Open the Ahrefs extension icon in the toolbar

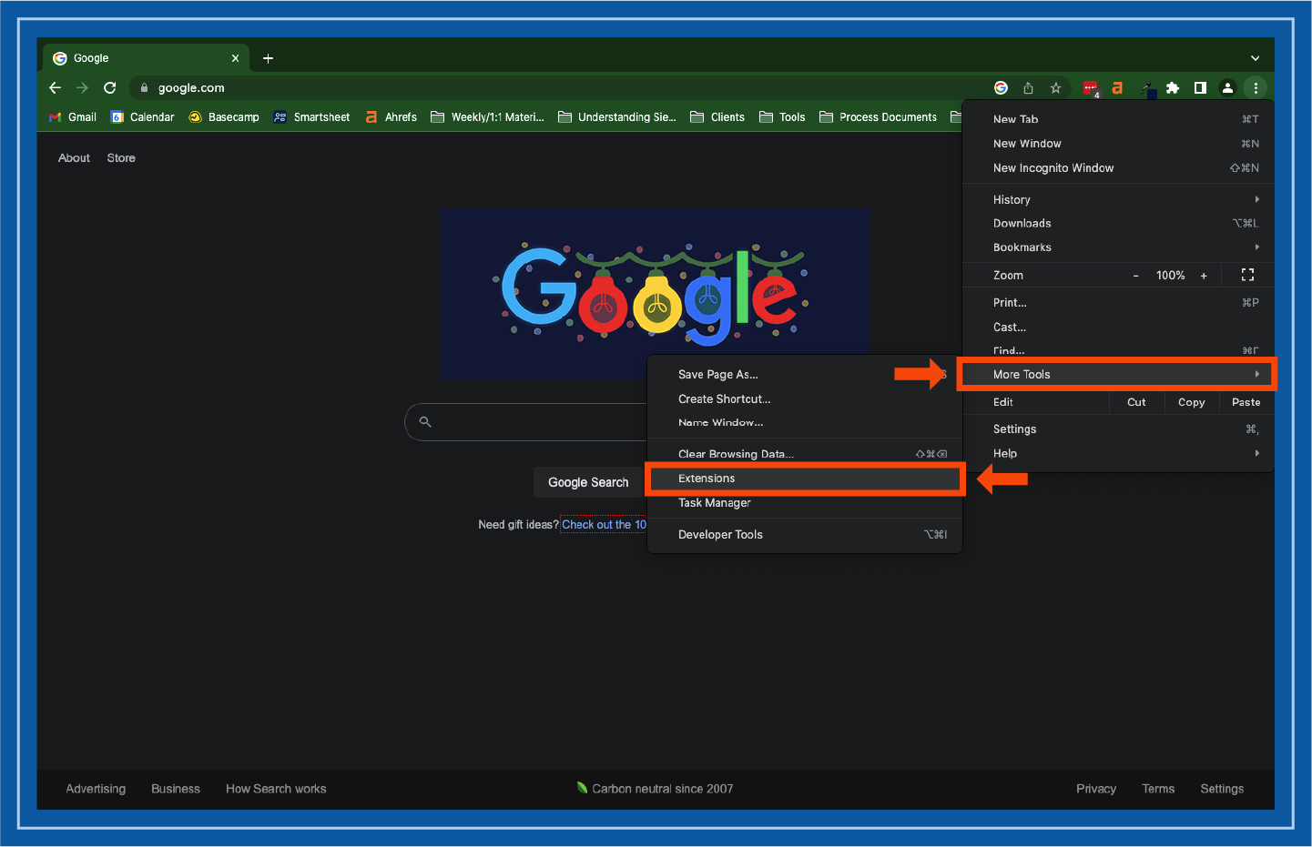tap(1117, 88)
